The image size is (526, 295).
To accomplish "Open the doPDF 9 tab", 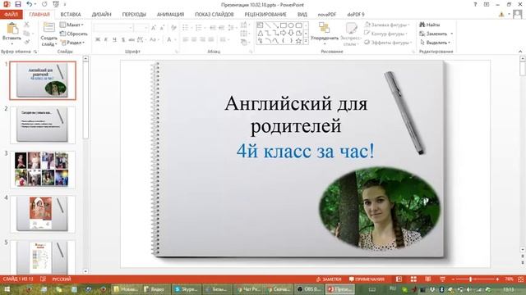I will pos(356,15).
